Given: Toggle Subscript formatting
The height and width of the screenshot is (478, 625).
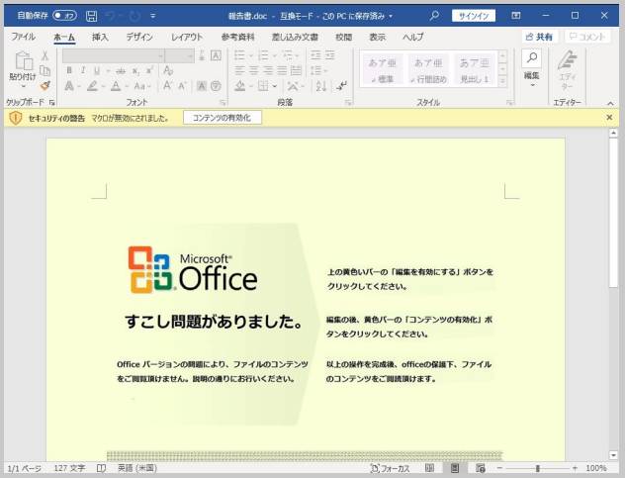Looking at the screenshot, I should point(135,71).
